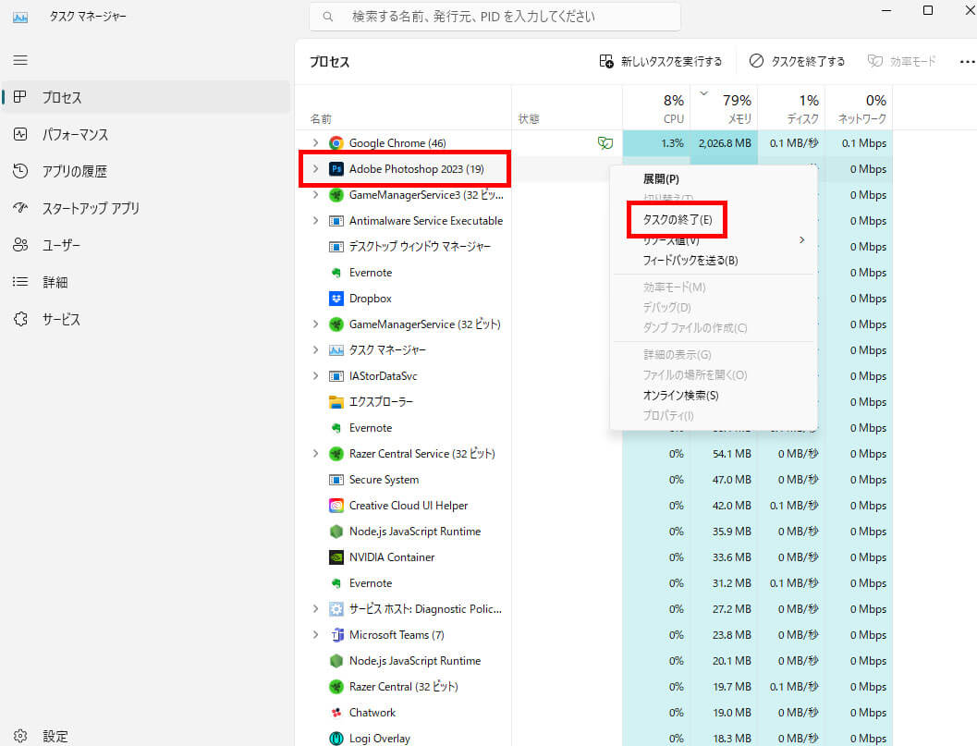Expand Antimalware Service Executable group
Viewport: 977px width, 746px height.
pyautogui.click(x=315, y=221)
